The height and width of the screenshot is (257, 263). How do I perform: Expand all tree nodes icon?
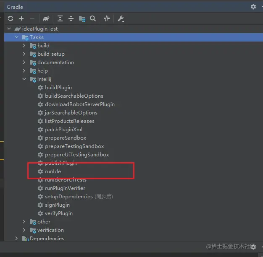click(60, 18)
